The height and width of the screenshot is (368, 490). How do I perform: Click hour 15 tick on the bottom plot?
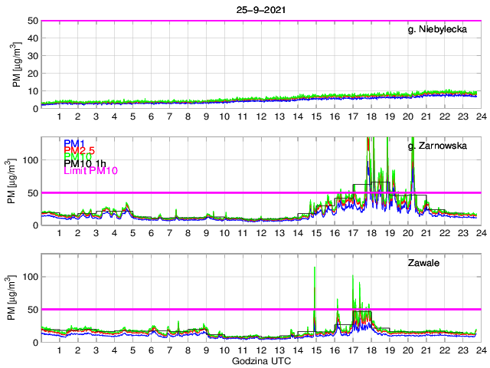click(x=316, y=350)
